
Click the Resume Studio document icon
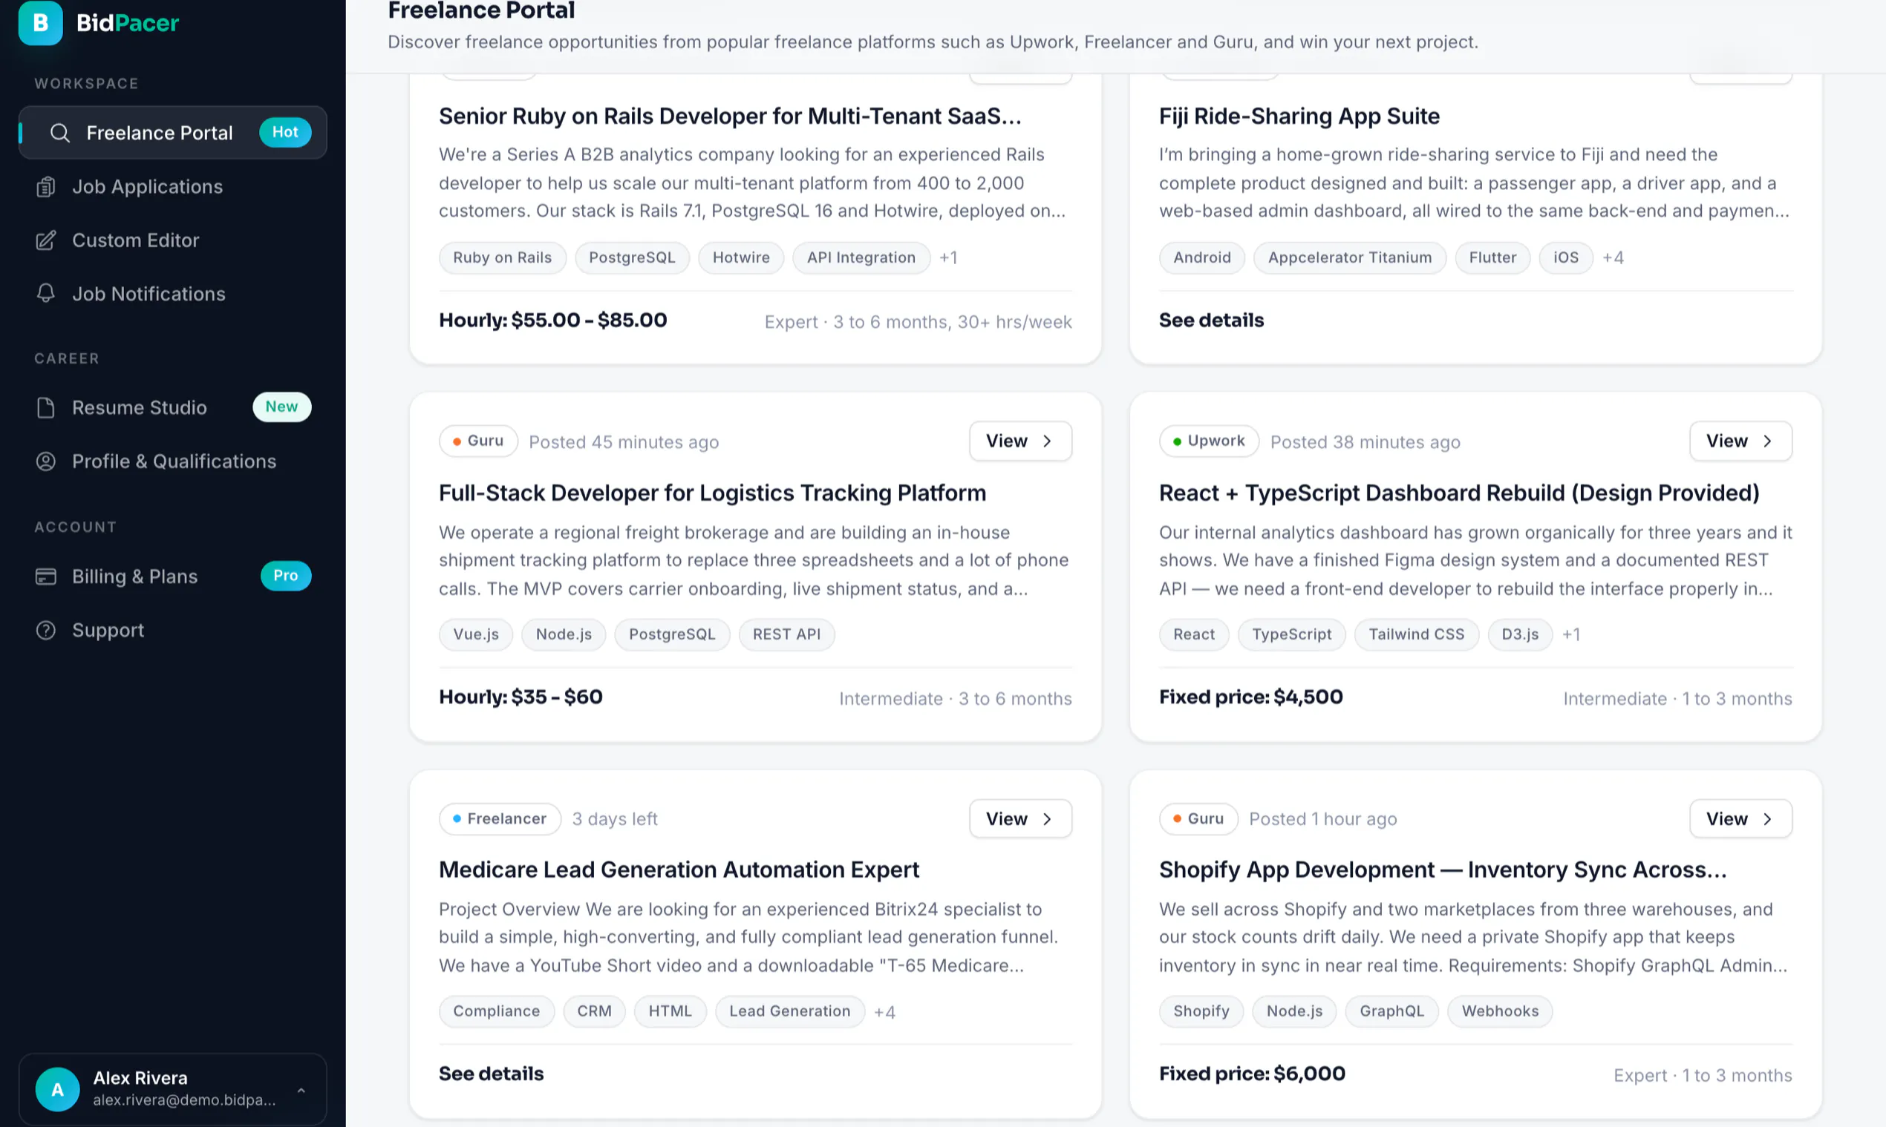click(x=45, y=408)
